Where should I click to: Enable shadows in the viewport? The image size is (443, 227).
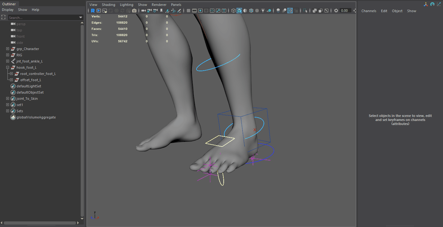click(278, 10)
